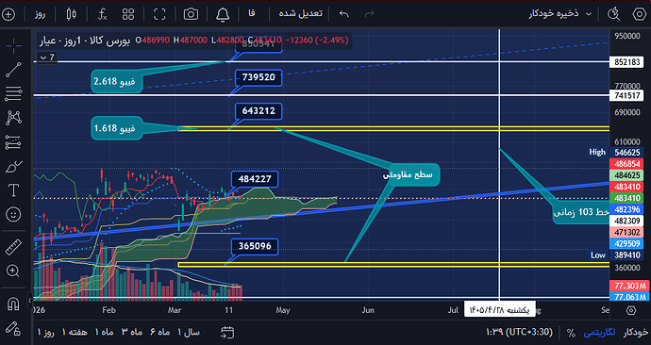Toggle auto scale خودکار
The height and width of the screenshot is (345, 651).
pyautogui.click(x=635, y=333)
